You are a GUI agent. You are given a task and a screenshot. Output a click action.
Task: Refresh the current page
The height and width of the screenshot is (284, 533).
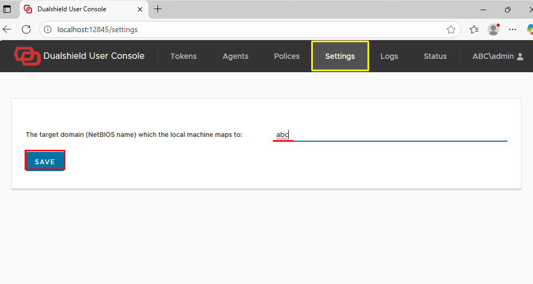click(26, 29)
